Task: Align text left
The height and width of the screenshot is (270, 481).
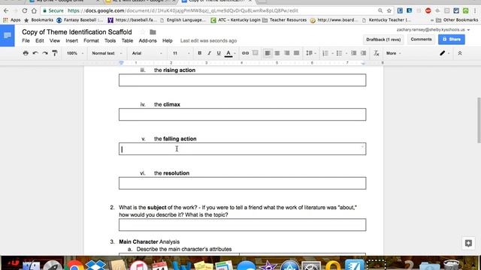Action: pyautogui.click(x=268, y=53)
